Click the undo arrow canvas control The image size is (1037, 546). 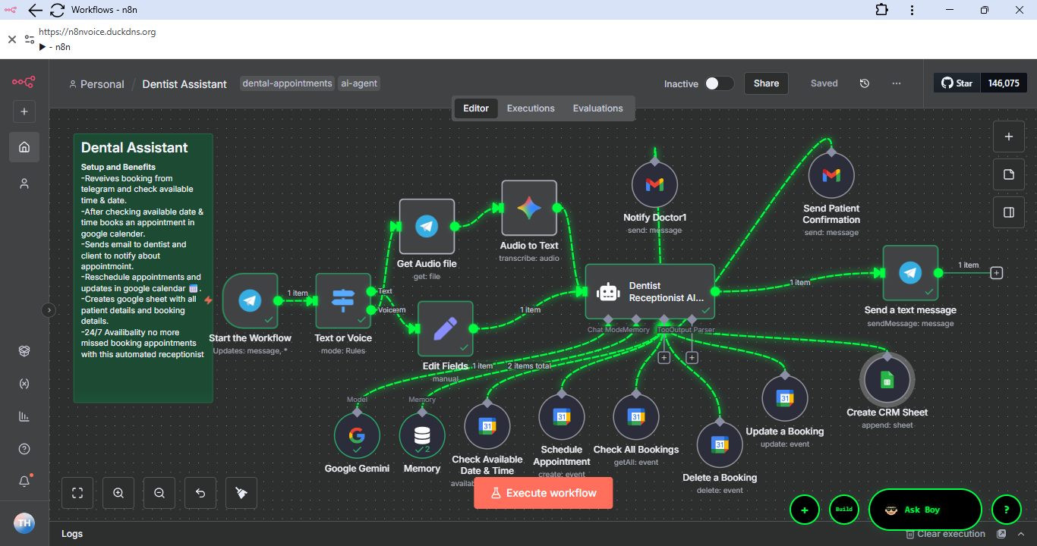[x=200, y=493]
